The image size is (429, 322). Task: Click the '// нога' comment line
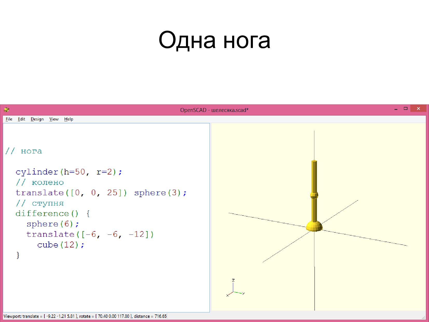tap(24, 151)
